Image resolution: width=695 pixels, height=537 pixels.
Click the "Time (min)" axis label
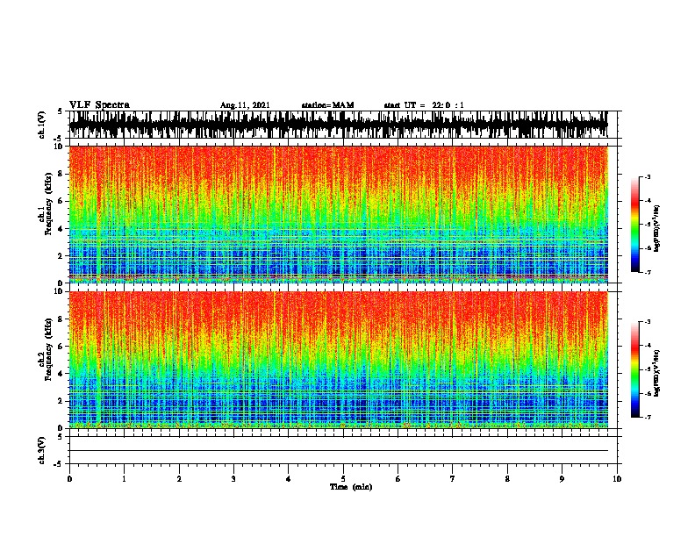351,487
